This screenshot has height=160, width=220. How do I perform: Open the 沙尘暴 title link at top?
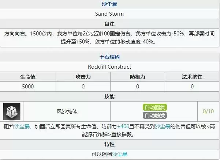point(109,4)
